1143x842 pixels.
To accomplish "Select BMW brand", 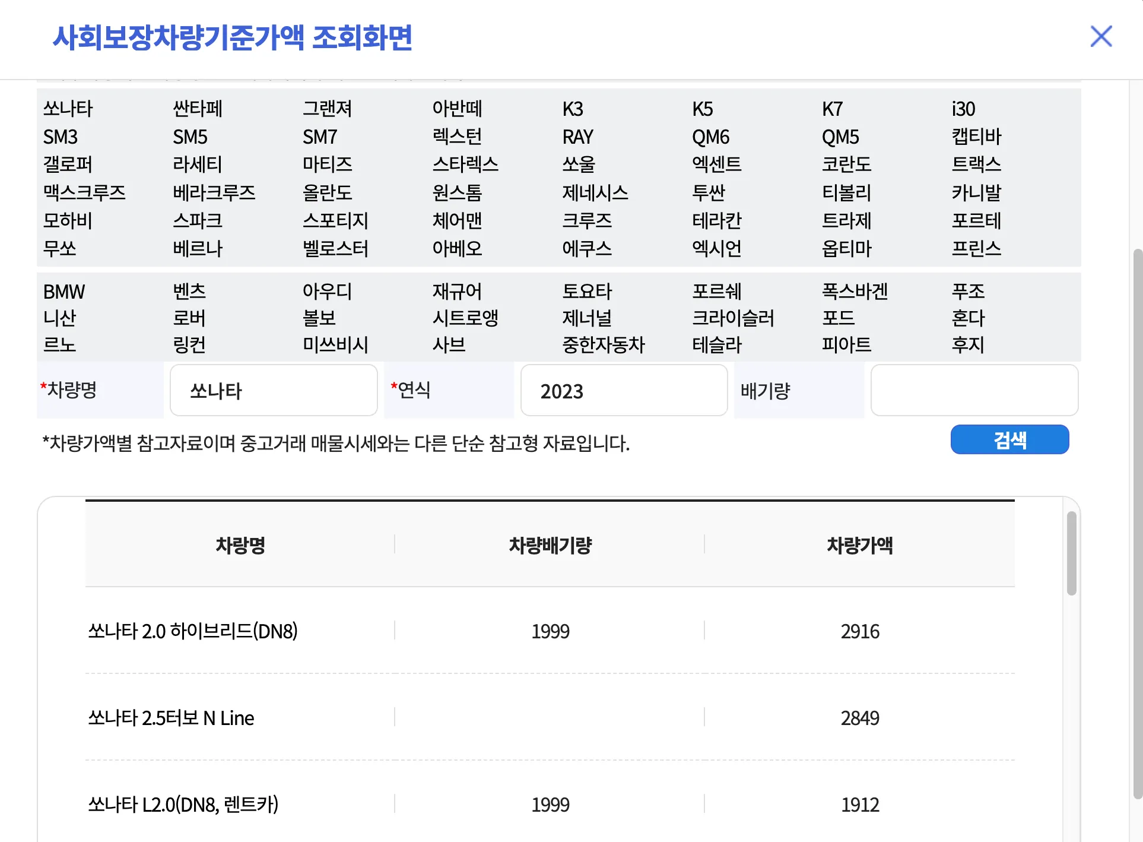I will pos(63,291).
